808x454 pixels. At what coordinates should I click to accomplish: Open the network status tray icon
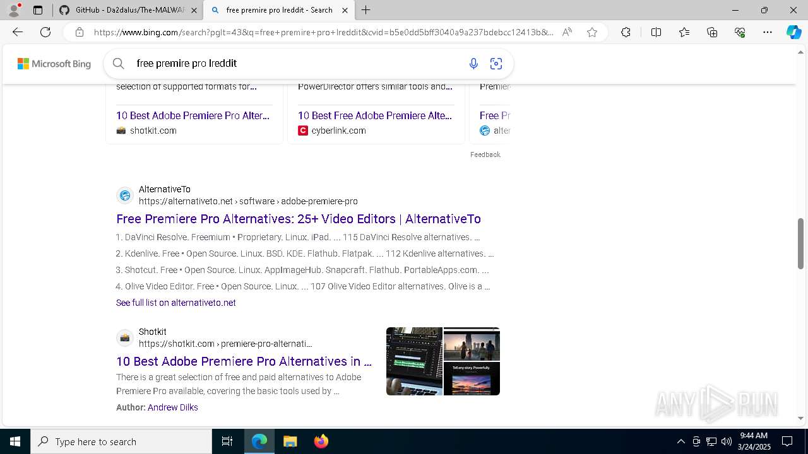tap(711, 441)
